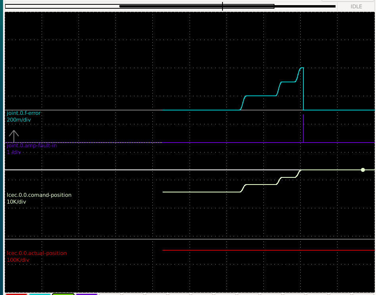Viewport: 376px width, 295px height.
Task: Click the 1 /div scale text
Action: 13,152
